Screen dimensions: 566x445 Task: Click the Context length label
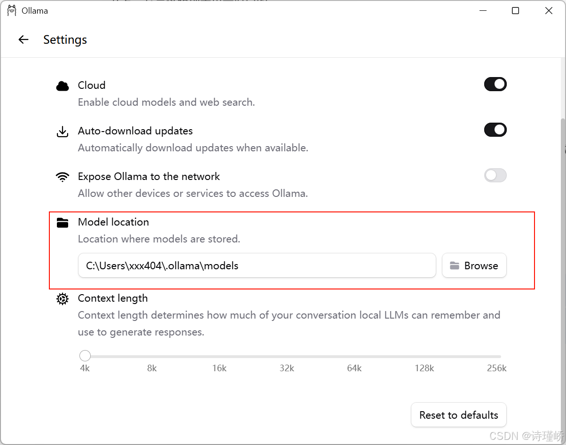[x=113, y=298]
